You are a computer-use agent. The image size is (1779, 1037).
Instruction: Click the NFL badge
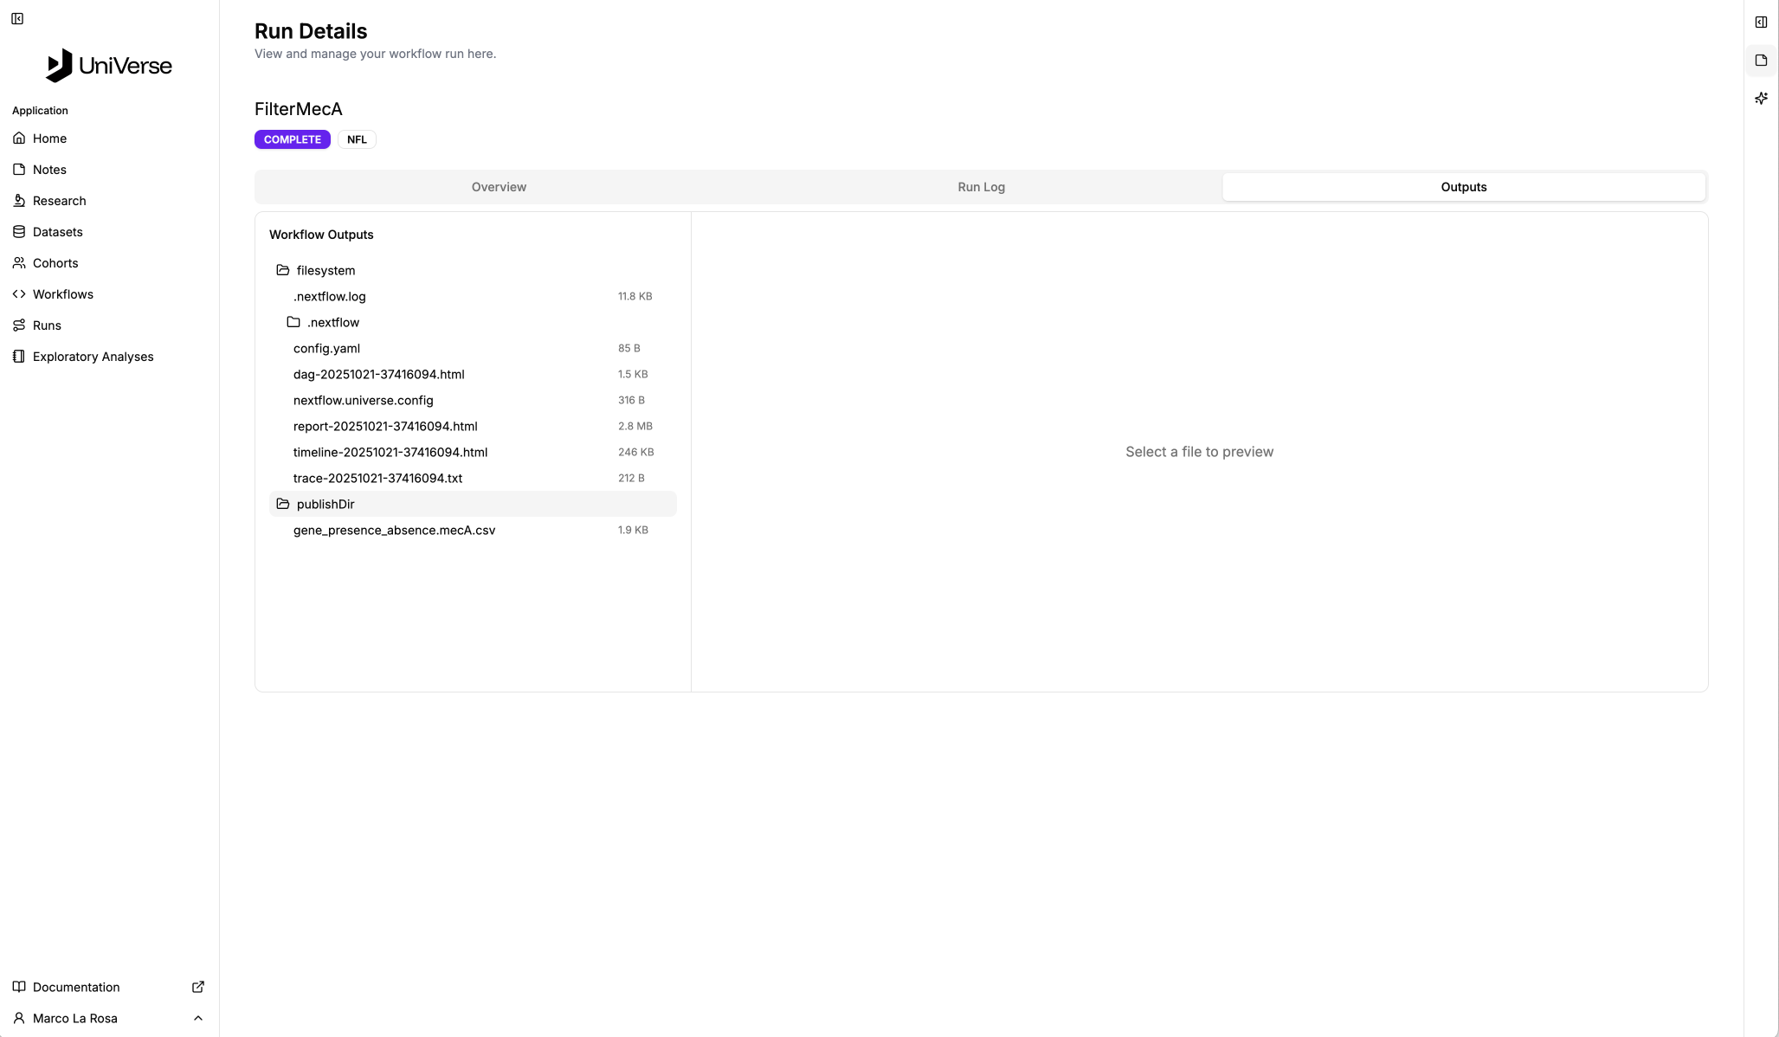pyautogui.click(x=357, y=139)
